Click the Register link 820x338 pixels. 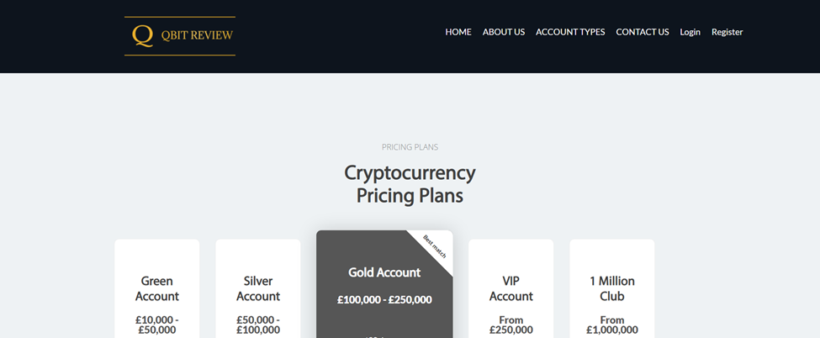coord(727,32)
